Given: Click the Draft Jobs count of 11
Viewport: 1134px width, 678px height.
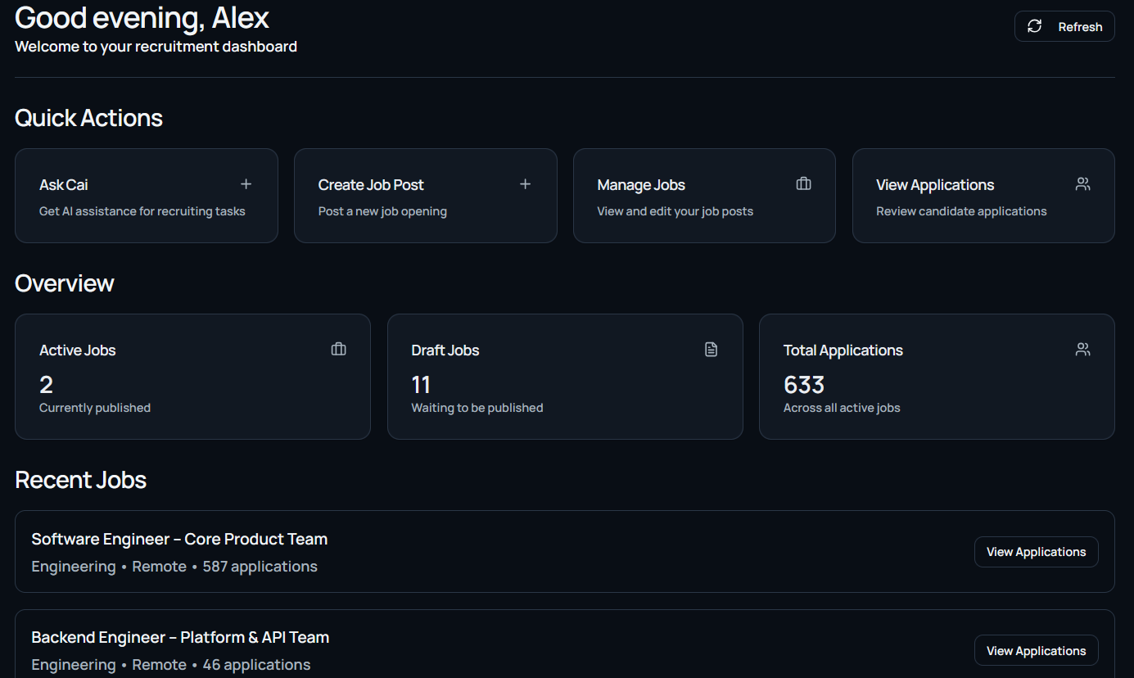Looking at the screenshot, I should [x=421, y=385].
